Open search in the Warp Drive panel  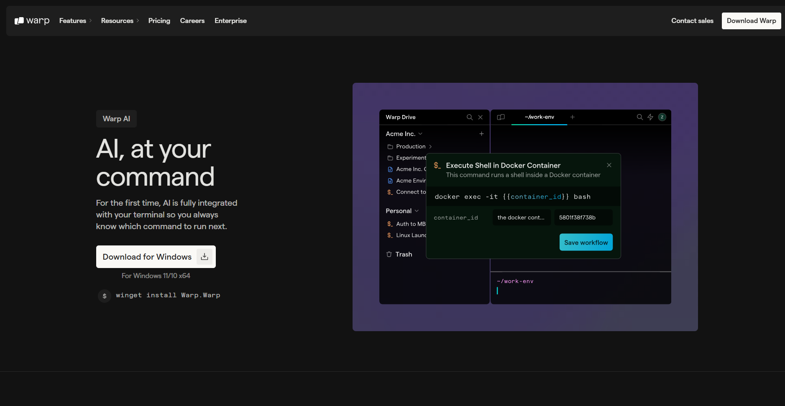(469, 117)
